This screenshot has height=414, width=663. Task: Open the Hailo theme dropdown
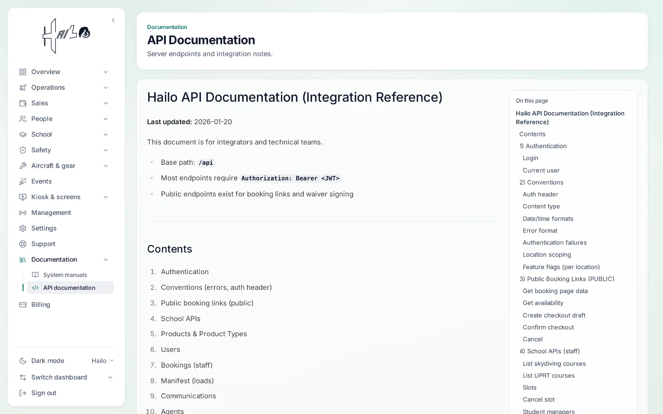(x=102, y=361)
